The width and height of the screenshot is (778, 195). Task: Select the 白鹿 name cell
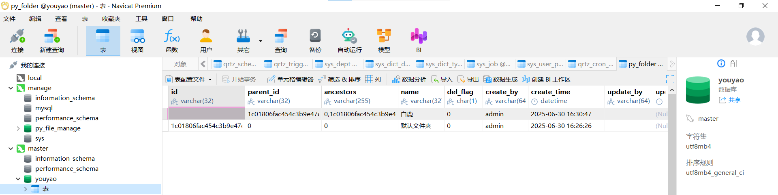421,114
